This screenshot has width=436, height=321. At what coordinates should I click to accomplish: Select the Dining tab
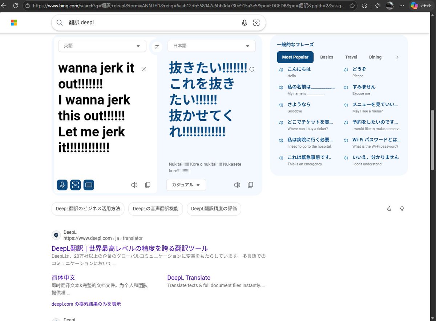[375, 57]
